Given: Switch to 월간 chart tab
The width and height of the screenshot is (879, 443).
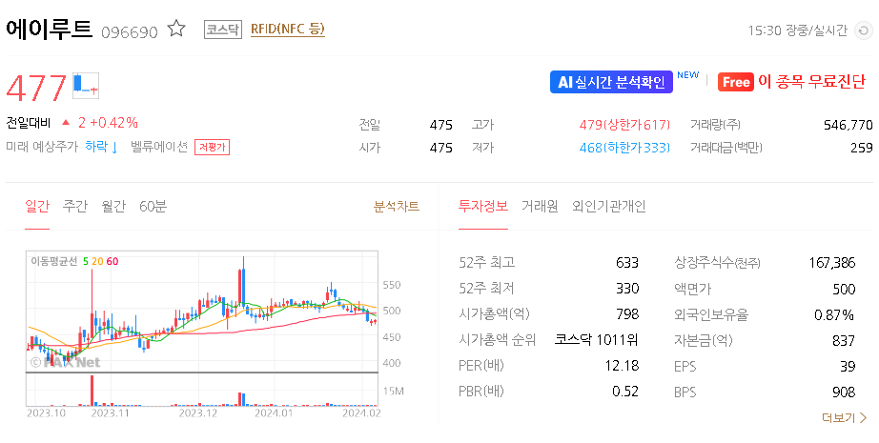Looking at the screenshot, I should click(x=113, y=206).
